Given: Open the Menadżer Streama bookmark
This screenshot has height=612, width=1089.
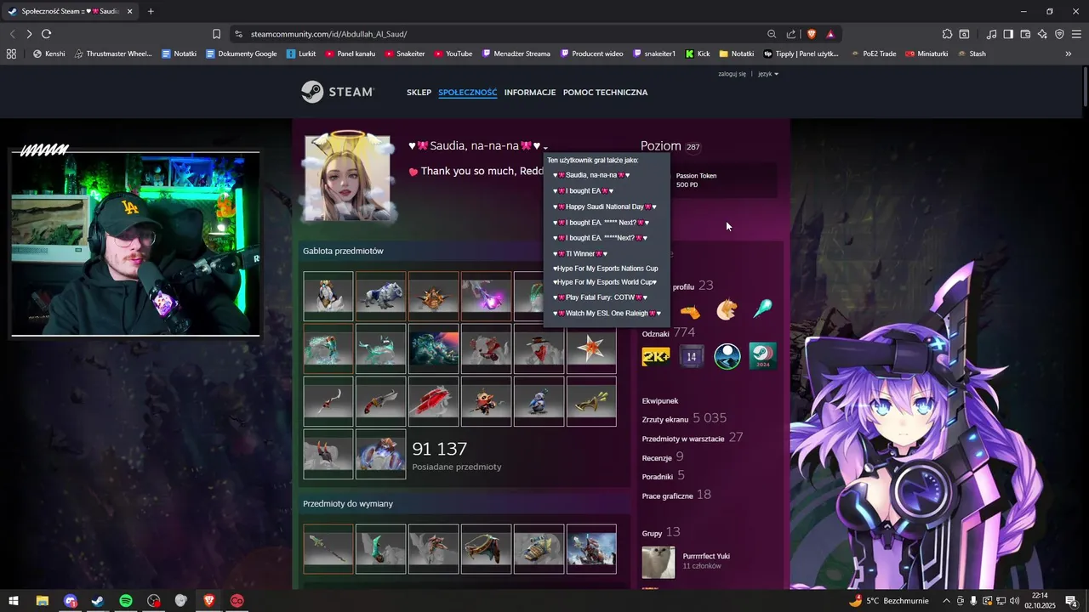Looking at the screenshot, I should (x=516, y=54).
